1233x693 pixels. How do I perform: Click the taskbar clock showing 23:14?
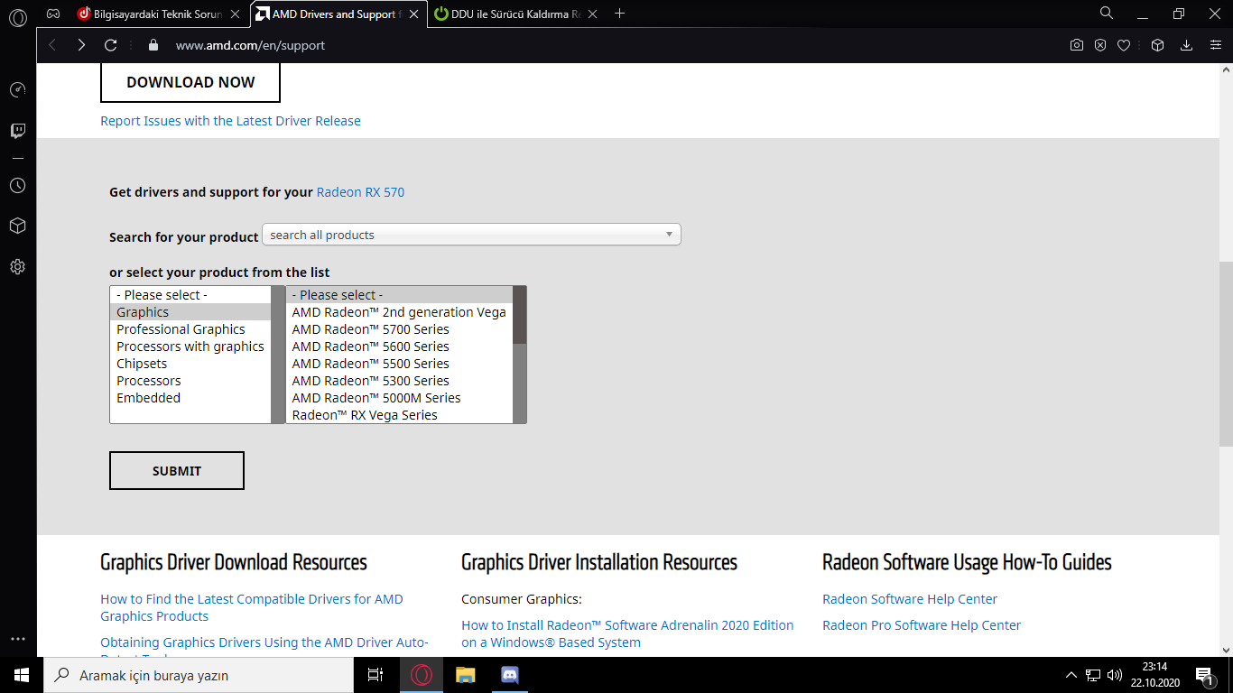1154,675
